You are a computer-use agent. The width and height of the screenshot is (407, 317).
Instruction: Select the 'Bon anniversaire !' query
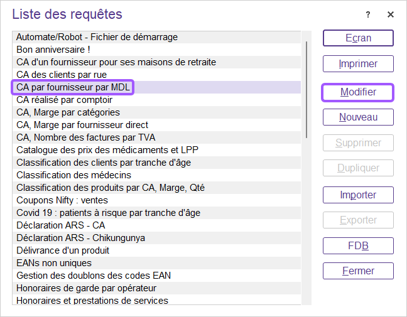[53, 50]
